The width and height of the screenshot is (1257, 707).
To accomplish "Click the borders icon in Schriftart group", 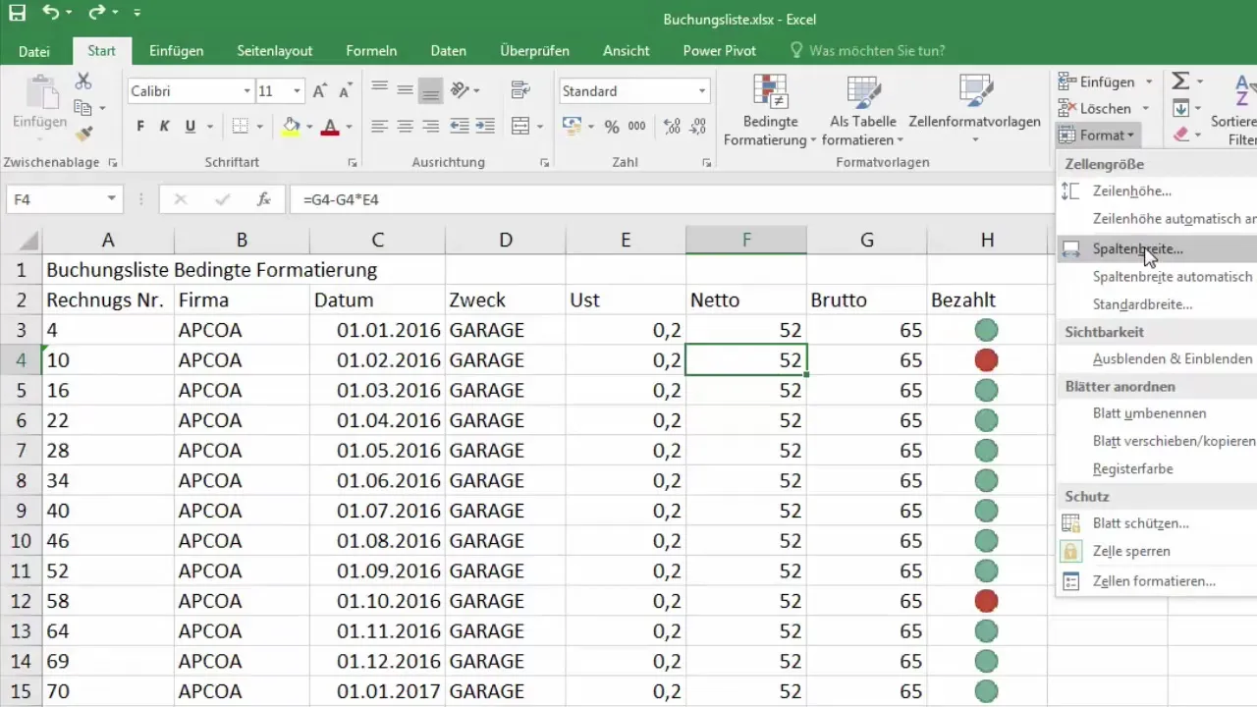I will click(x=240, y=126).
